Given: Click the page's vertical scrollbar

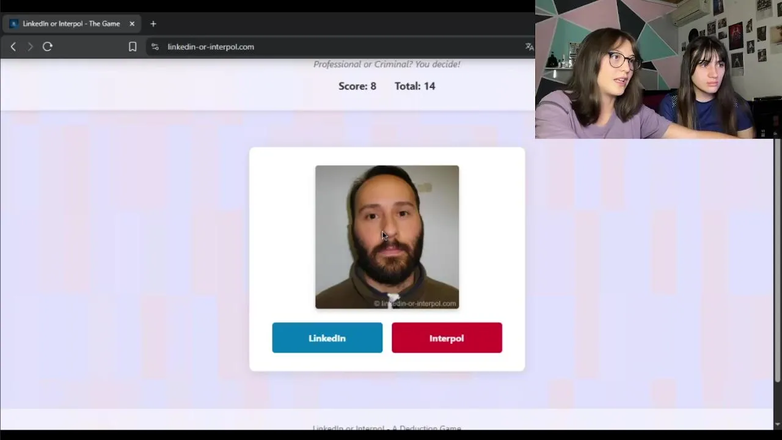Looking at the screenshot, I should 777,261.
